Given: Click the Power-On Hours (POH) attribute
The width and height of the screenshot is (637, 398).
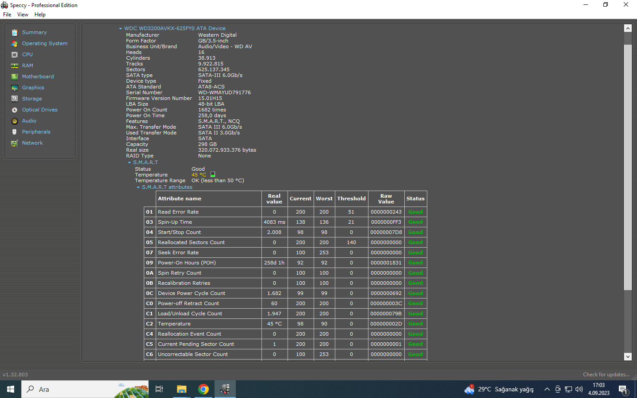Looking at the screenshot, I should tap(187, 263).
